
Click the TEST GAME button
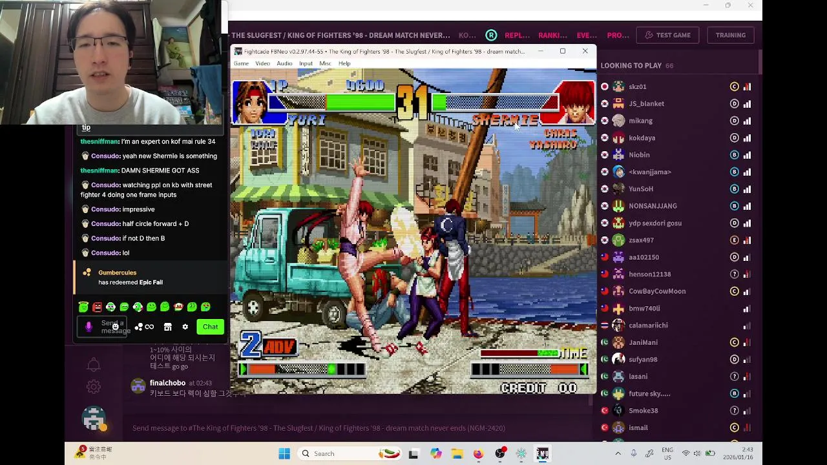pyautogui.click(x=667, y=35)
